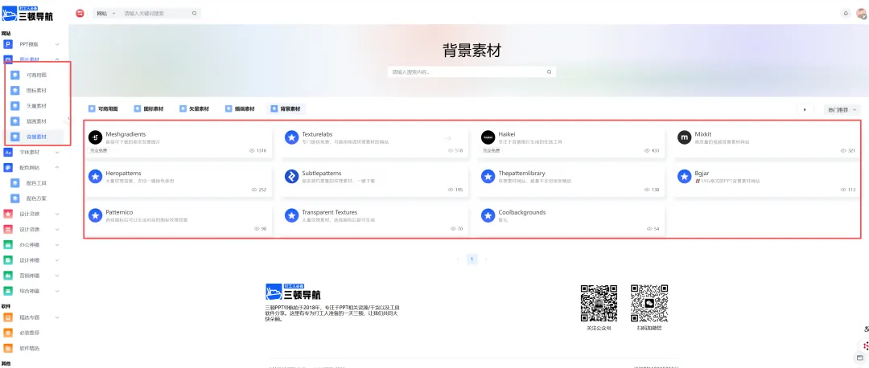Click the Haikei black logo icon
The width and height of the screenshot is (869, 368).
pos(488,137)
